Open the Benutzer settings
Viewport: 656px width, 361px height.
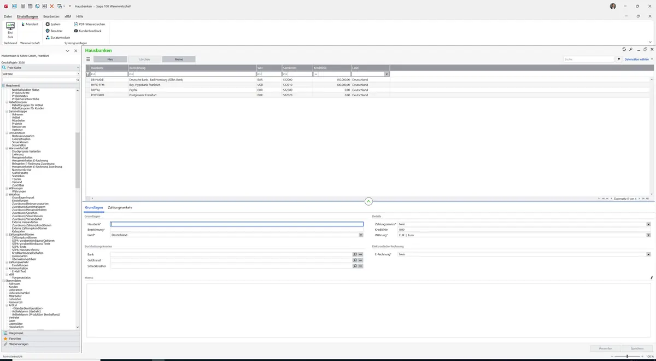pyautogui.click(x=54, y=31)
